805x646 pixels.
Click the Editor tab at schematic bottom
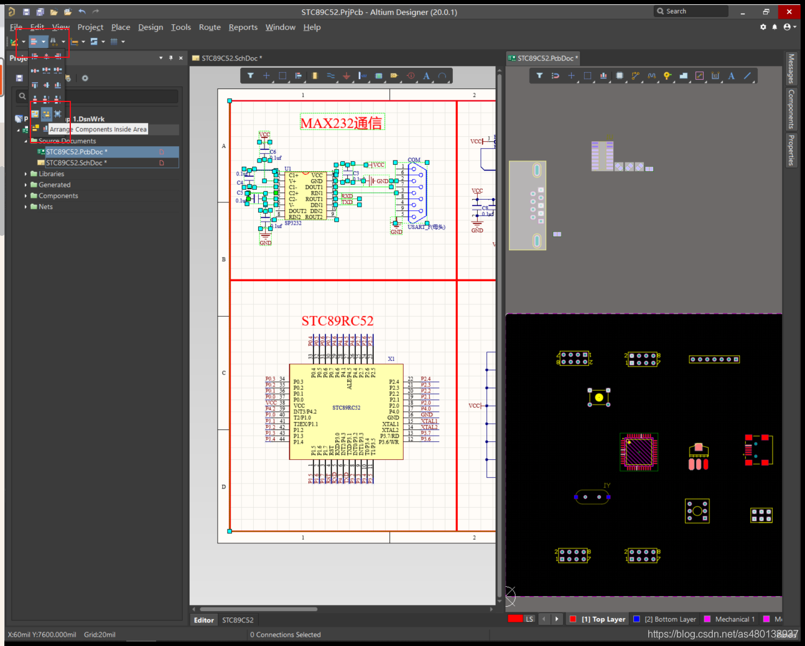(x=203, y=620)
